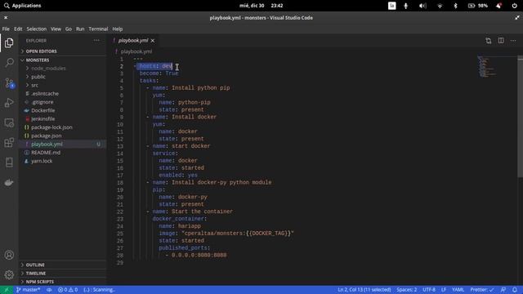Click playbook.yml in the breadcrumb
This screenshot has width=523, height=294.
(136, 51)
